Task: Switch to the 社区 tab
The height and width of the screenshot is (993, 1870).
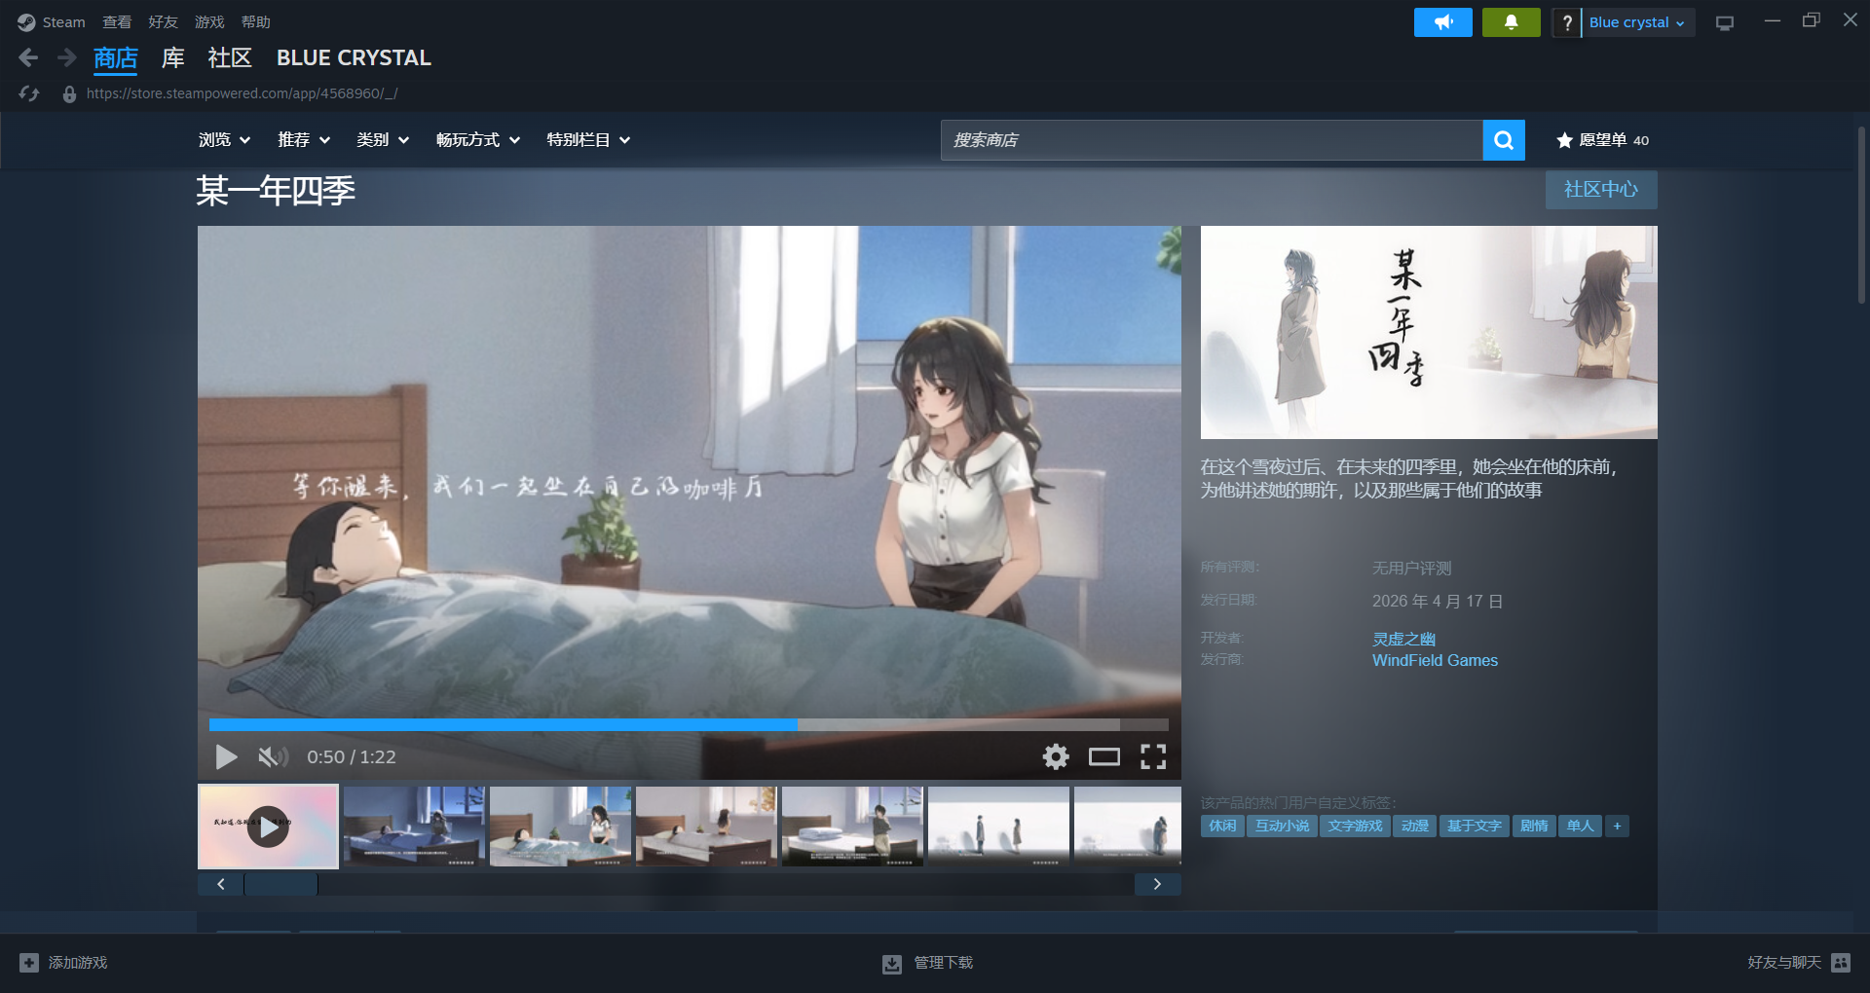Action: click(230, 58)
